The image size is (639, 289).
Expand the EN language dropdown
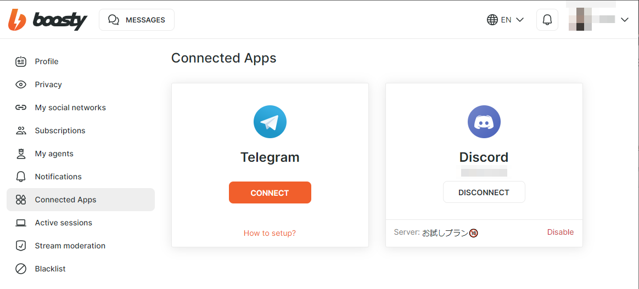[506, 20]
